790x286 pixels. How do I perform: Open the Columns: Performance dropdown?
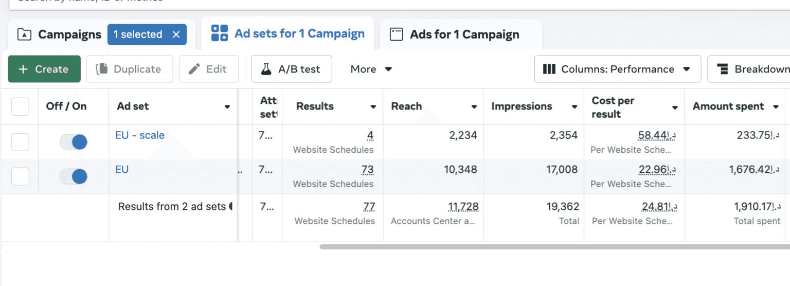click(618, 69)
